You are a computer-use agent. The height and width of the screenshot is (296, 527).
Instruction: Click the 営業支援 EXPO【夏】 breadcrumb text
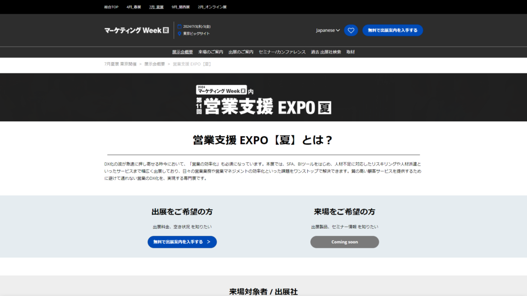click(192, 64)
